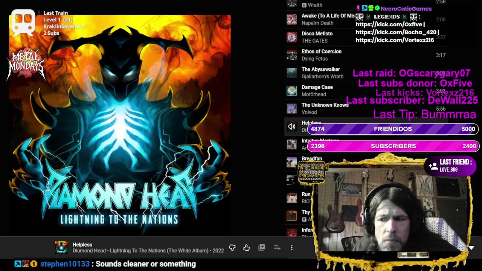Add current song to queue icon

277,248
